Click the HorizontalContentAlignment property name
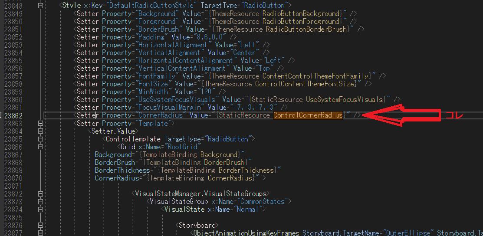This screenshot has height=236, width=483. click(186, 60)
